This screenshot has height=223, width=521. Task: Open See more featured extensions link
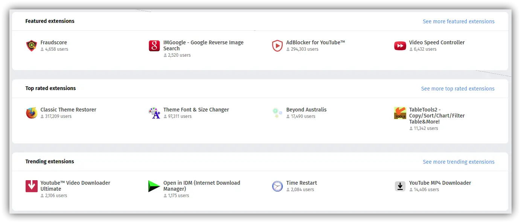point(458,21)
